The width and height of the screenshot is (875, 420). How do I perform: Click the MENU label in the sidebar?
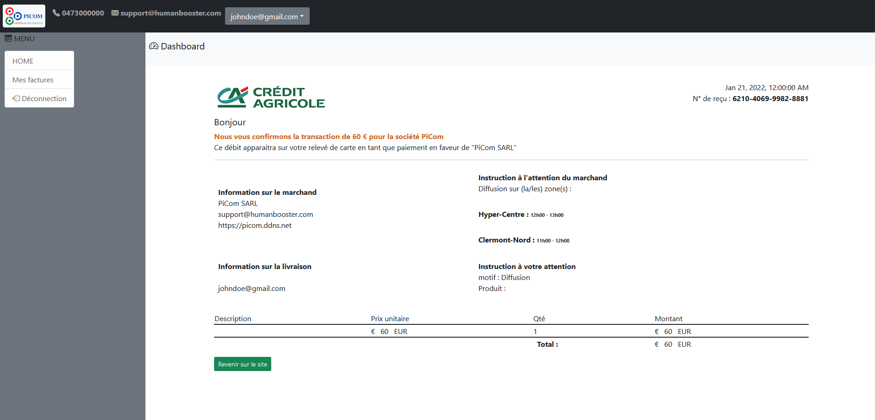[24, 38]
